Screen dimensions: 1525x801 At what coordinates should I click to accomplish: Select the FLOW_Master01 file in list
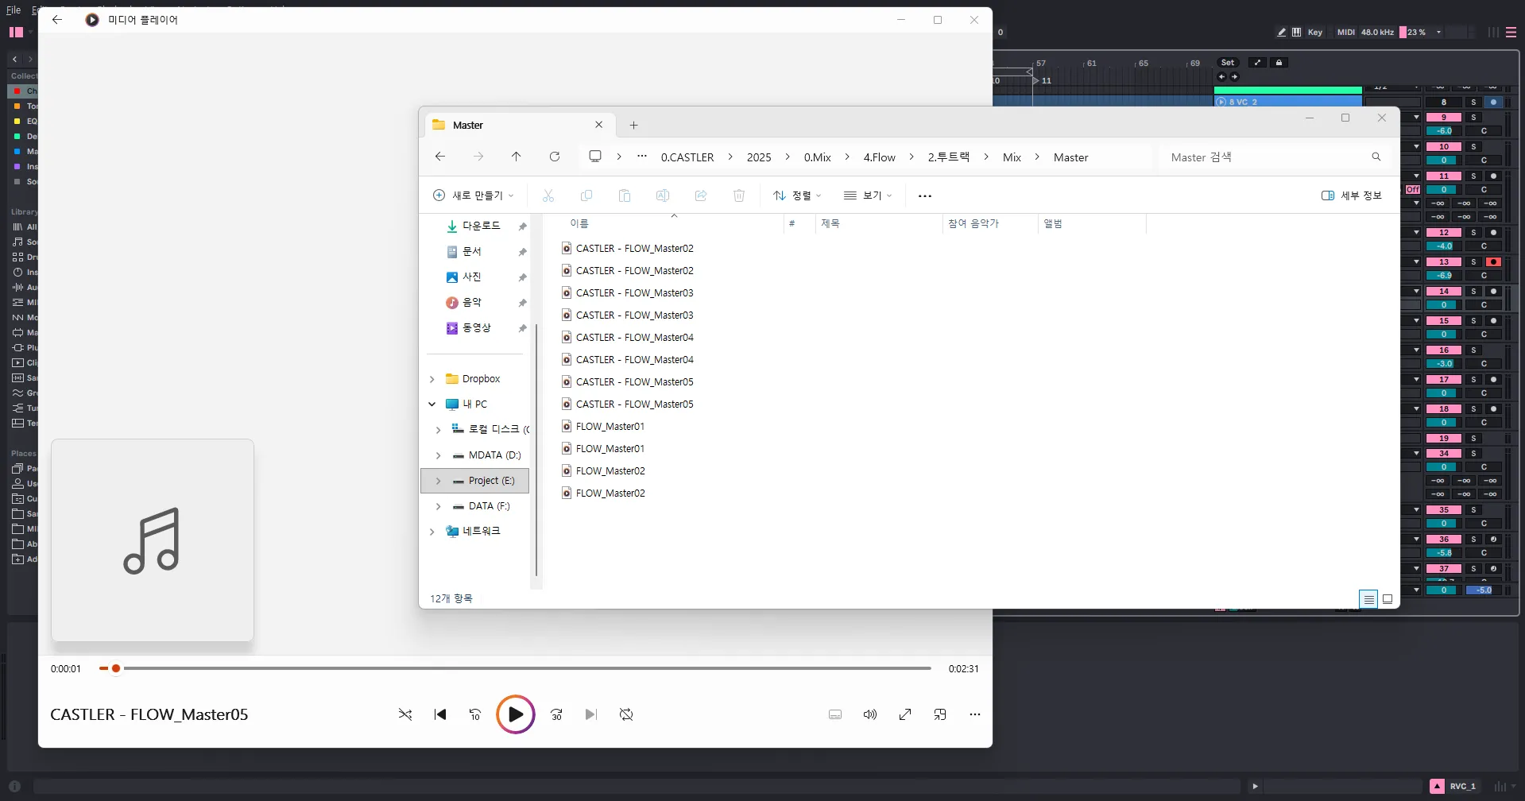point(610,427)
